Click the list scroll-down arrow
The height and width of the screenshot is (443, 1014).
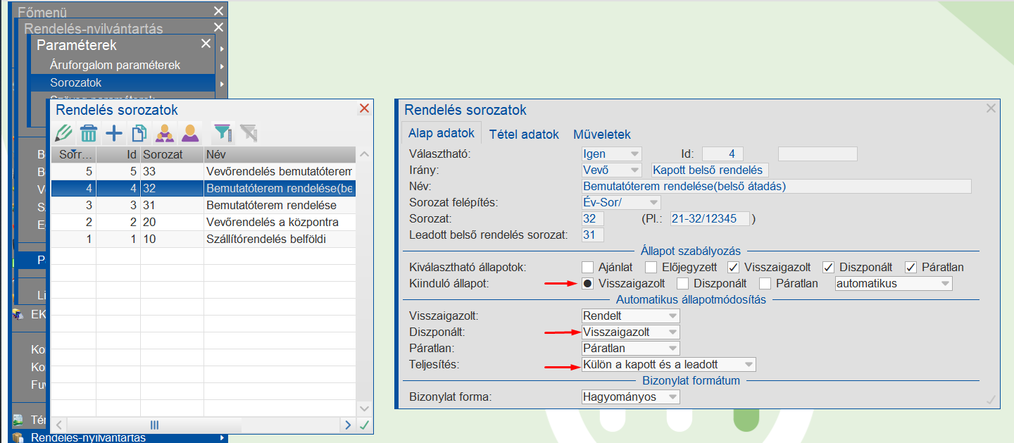pyautogui.click(x=364, y=408)
